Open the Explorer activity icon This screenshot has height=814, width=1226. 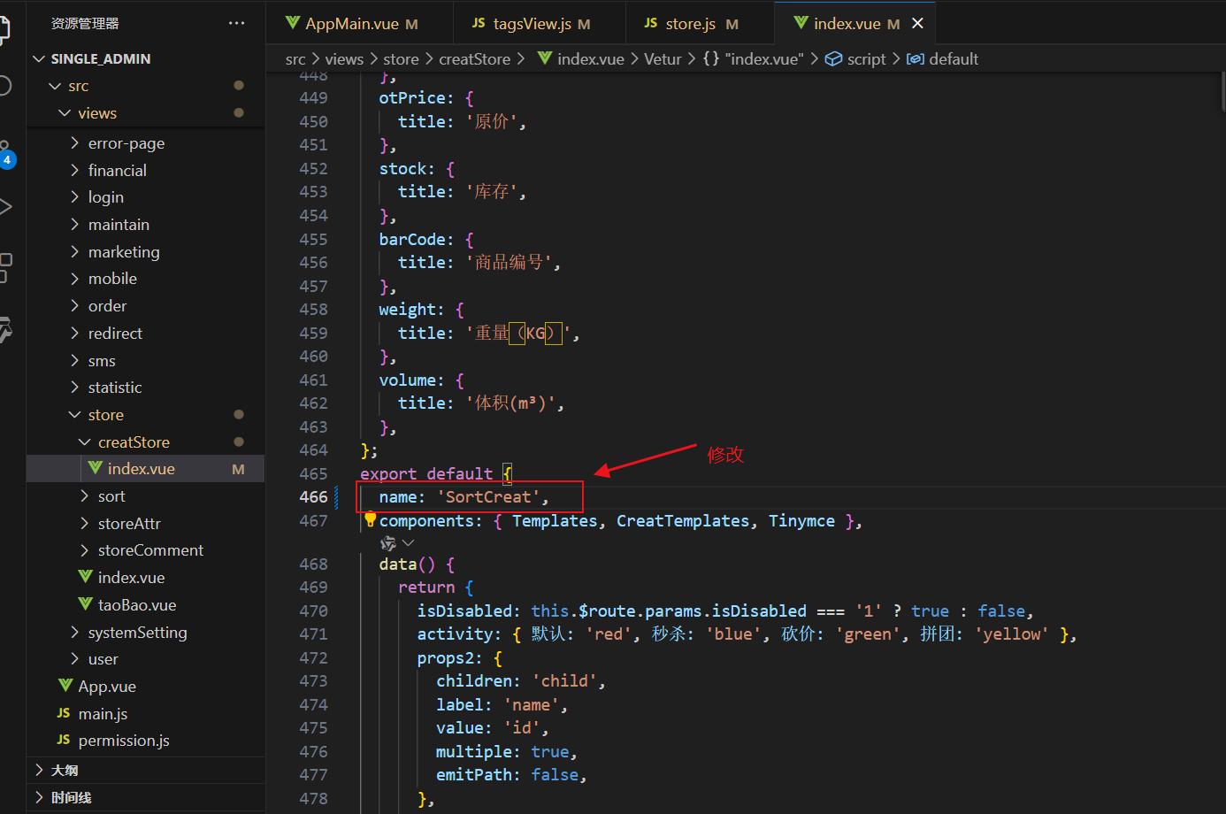point(5,29)
